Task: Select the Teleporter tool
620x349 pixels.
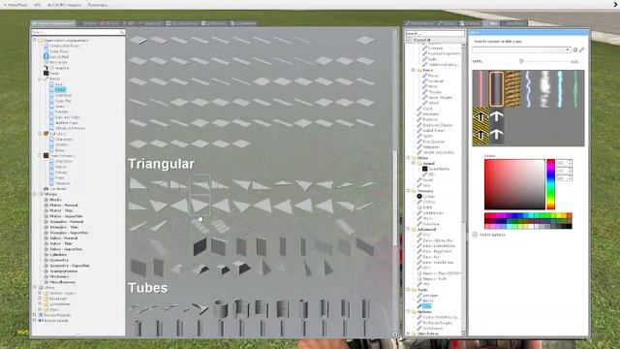Action: point(430,146)
